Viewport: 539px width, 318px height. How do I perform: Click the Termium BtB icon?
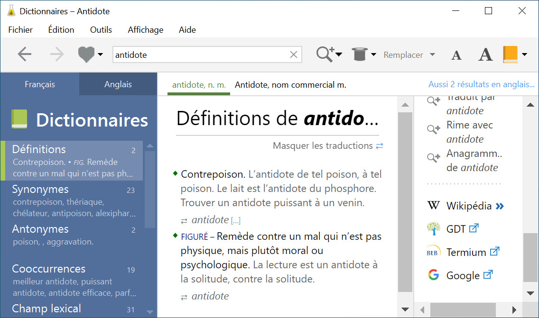(434, 252)
